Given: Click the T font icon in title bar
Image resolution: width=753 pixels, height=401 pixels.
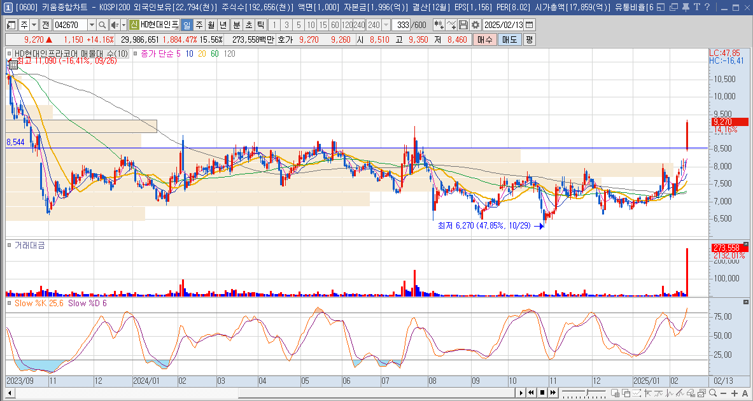Looking at the screenshot, I should click(696, 7).
